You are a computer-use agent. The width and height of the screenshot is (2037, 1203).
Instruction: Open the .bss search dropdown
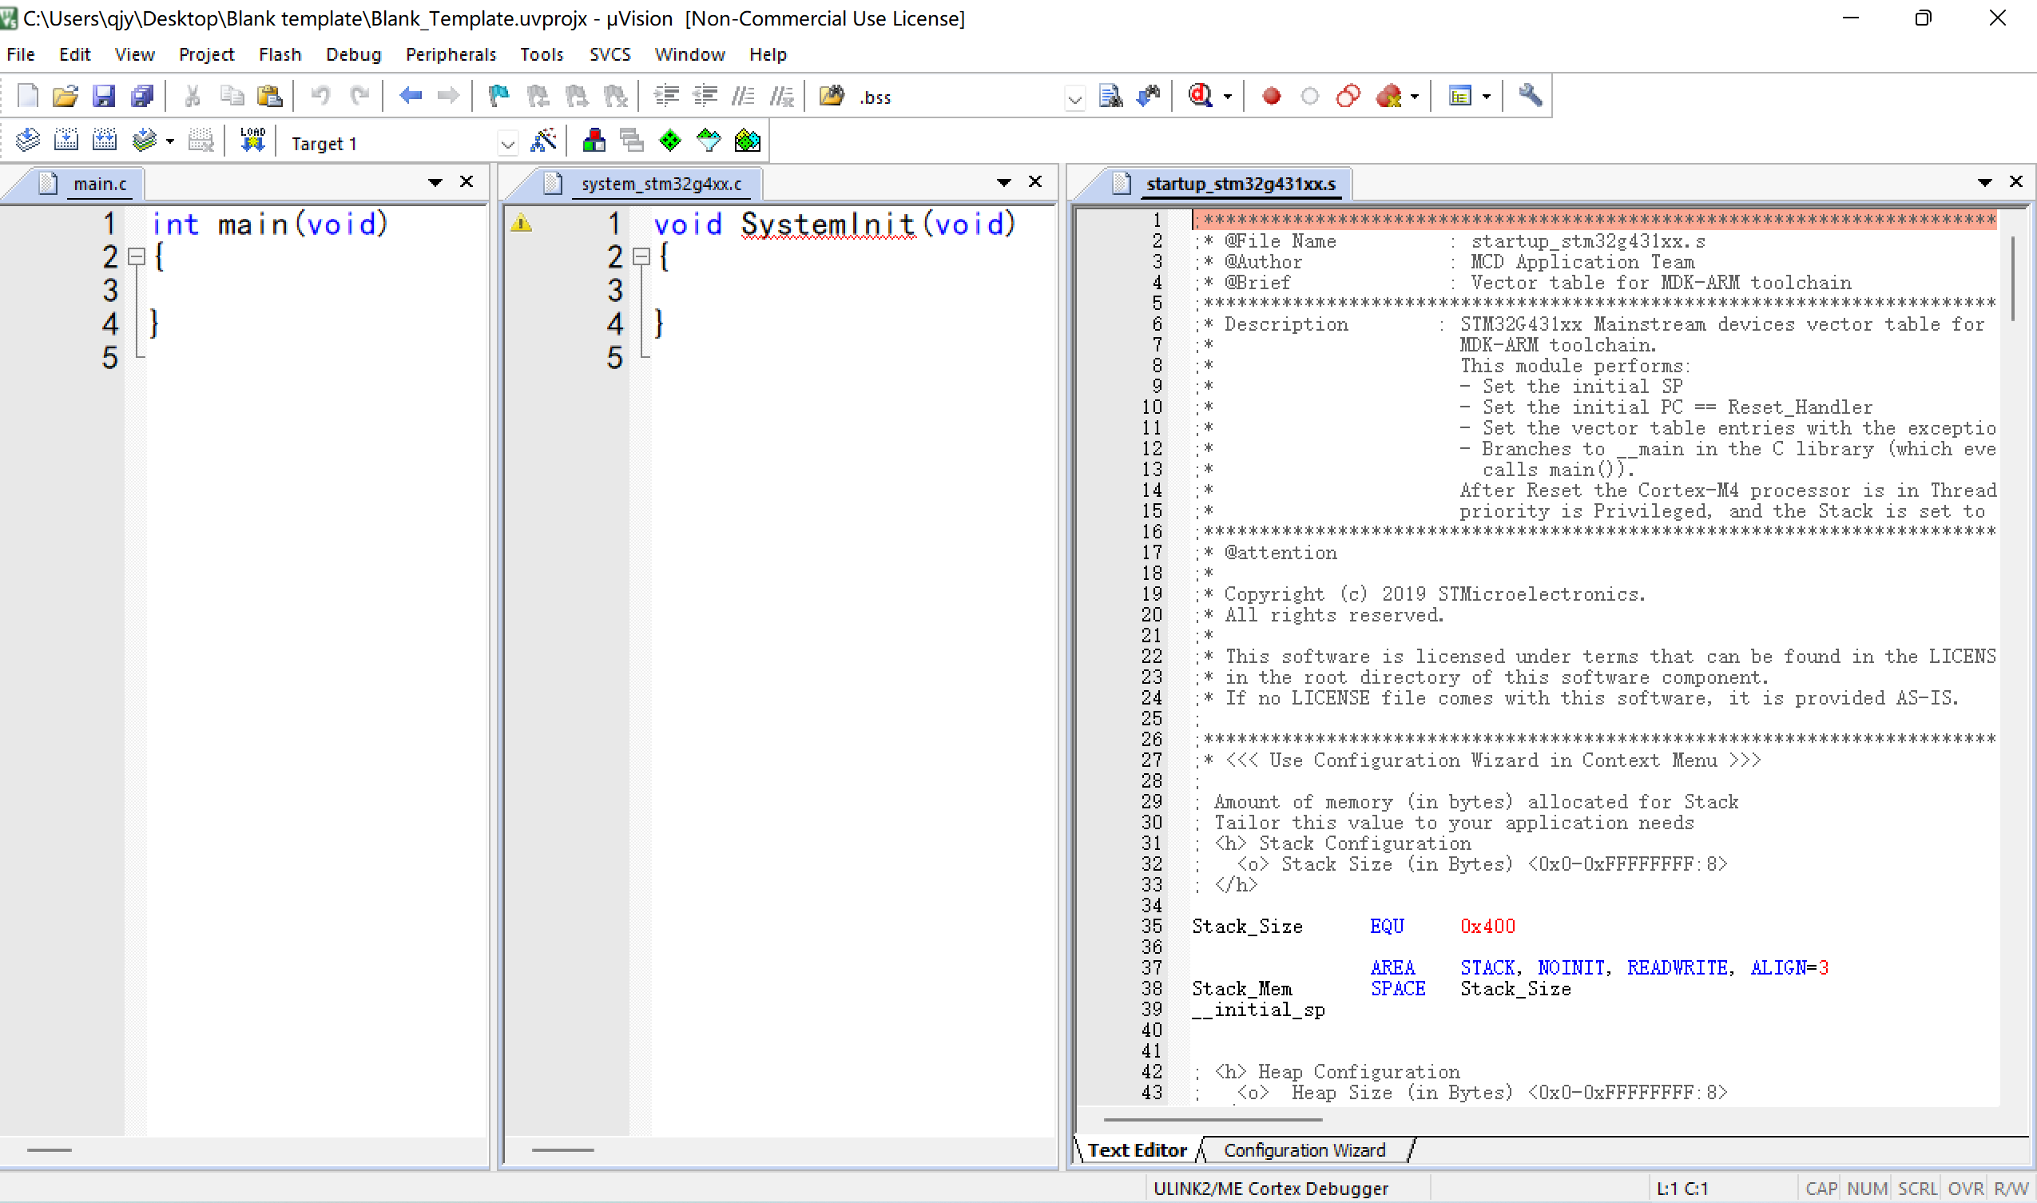pos(1074,99)
